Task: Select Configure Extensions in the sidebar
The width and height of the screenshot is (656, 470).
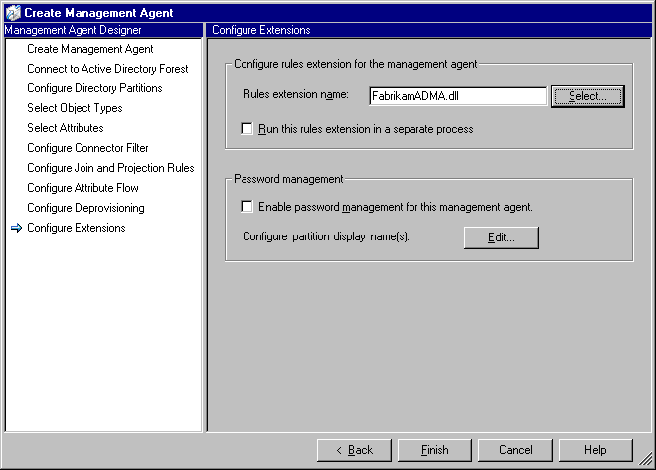Action: [77, 228]
